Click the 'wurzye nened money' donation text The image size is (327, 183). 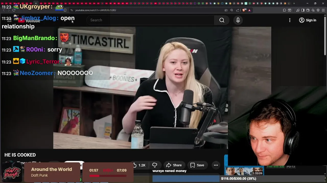(169, 171)
